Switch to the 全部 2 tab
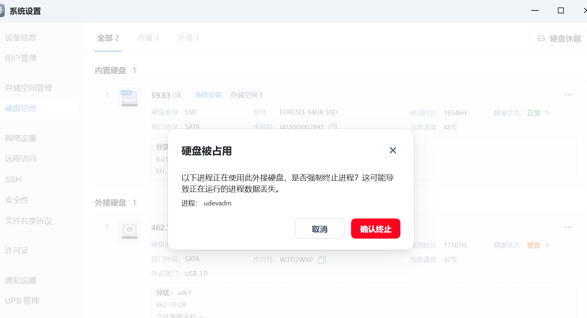The image size is (587, 318). click(x=108, y=38)
